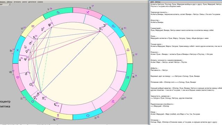
Task: Click the Ds 21 descendant label
Action: point(12,50)
